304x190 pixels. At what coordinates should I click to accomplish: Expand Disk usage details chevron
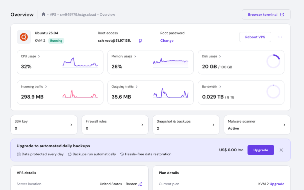[x=220, y=56]
